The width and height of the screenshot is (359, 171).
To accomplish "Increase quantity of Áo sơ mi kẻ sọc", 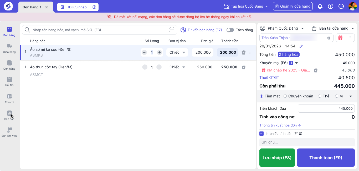I will (159, 52).
